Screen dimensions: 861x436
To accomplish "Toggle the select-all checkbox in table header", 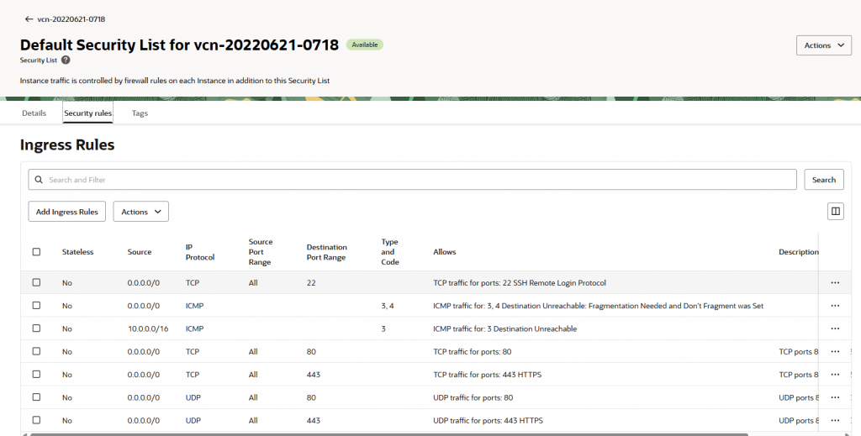I will click(x=36, y=251).
